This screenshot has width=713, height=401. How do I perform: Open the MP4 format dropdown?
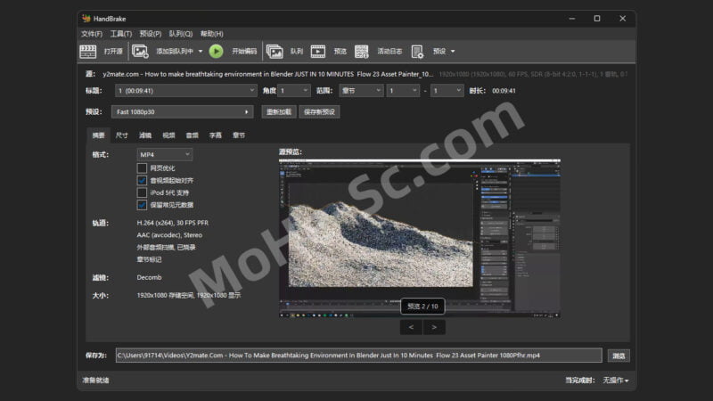[x=165, y=154]
